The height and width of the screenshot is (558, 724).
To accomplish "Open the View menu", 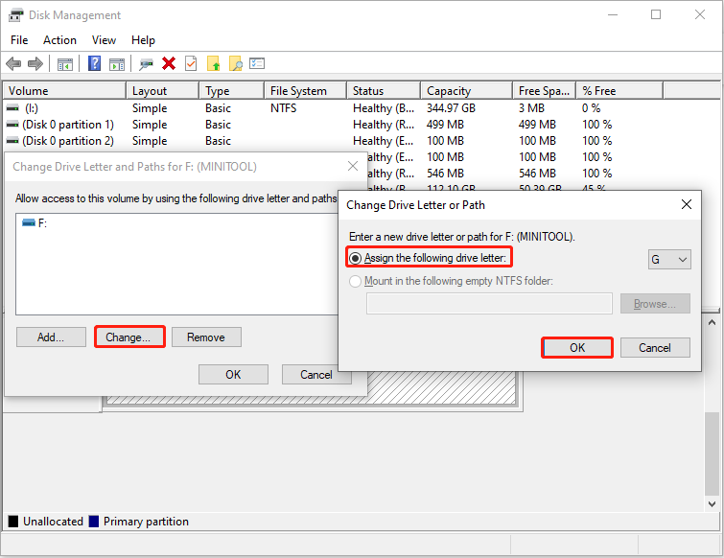I will [x=104, y=40].
